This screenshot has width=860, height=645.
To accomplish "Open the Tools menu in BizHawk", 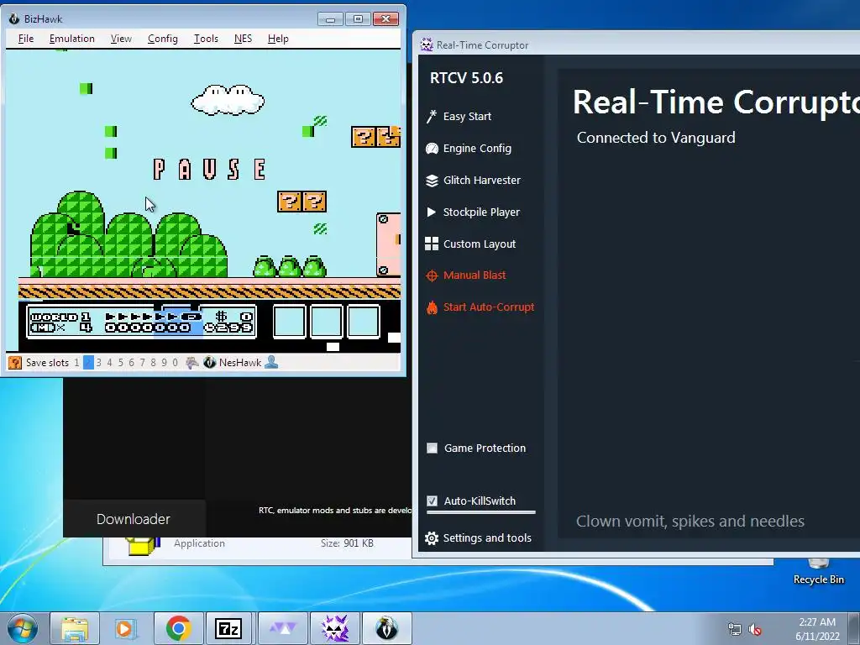I will point(206,39).
